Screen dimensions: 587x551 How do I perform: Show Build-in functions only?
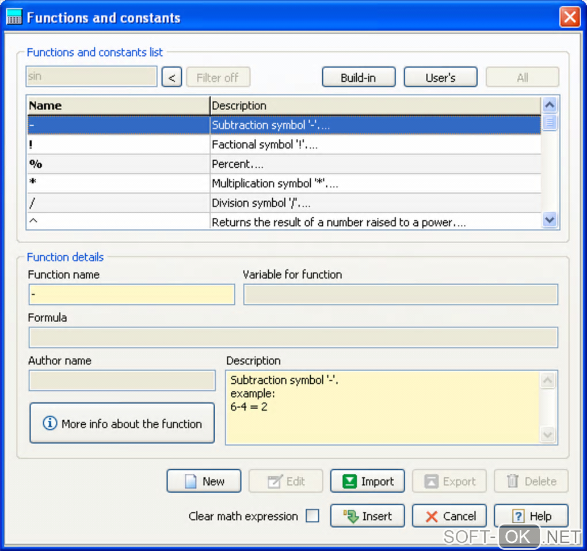359,77
